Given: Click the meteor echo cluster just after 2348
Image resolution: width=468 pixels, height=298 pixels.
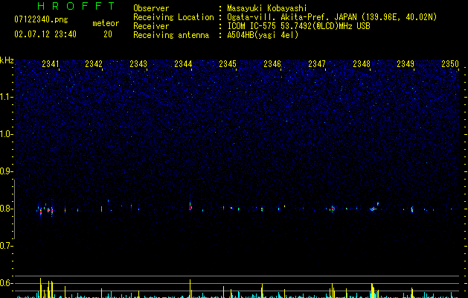Looking at the screenshot, I should coord(374,207).
